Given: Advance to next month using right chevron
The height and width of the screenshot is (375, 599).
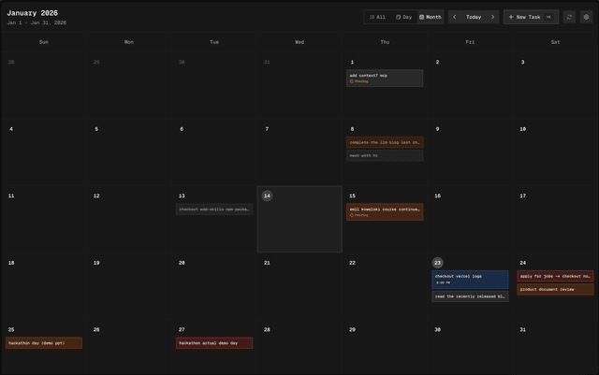Looking at the screenshot, I should click(x=493, y=17).
